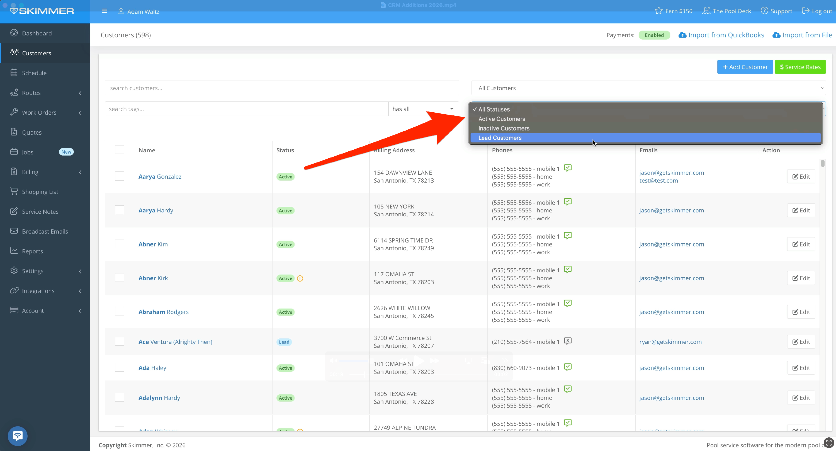Image resolution: width=836 pixels, height=451 pixels.
Task: Open Import from QuickBooks cloud link
Action: pyautogui.click(x=721, y=35)
